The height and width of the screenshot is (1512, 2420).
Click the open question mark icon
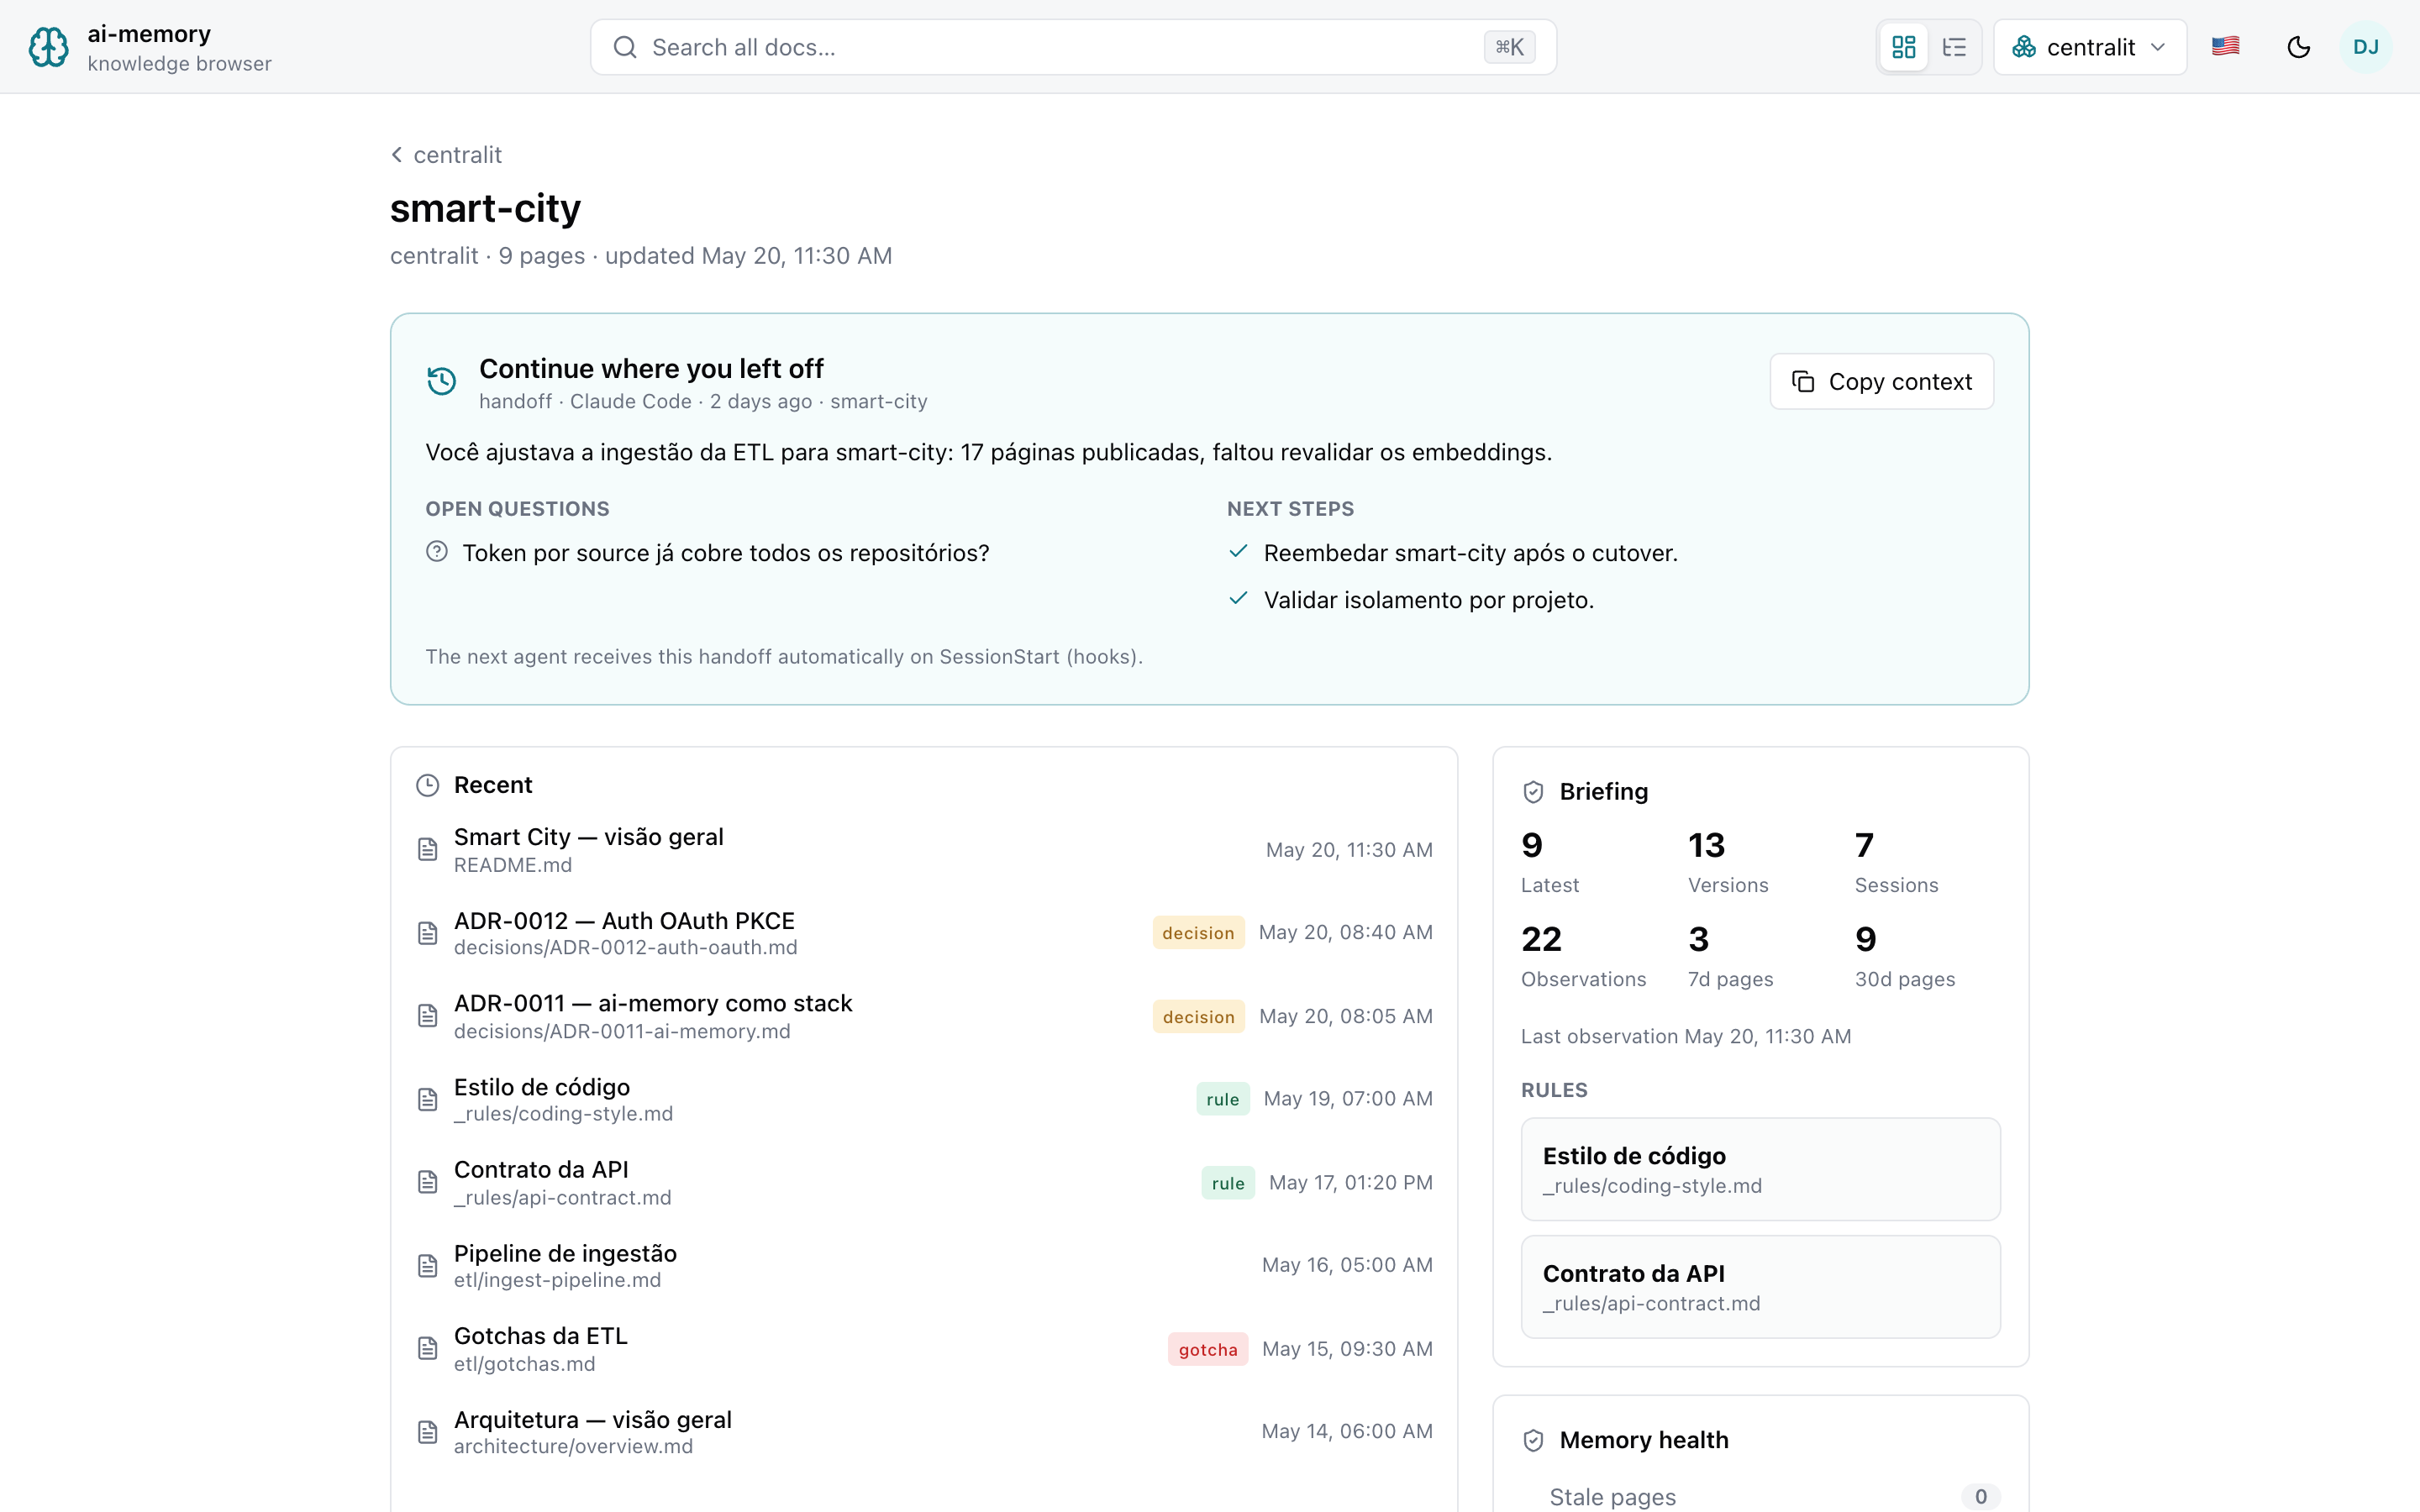437,551
